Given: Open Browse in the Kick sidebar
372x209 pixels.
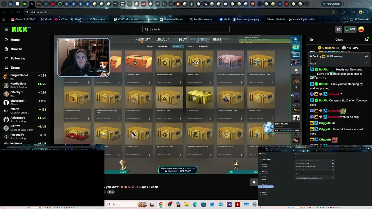Looking at the screenshot, I should click(16, 49).
